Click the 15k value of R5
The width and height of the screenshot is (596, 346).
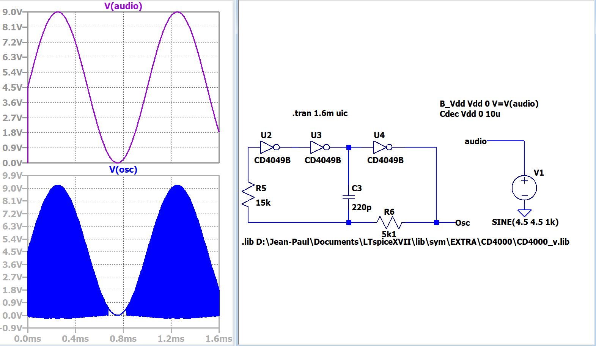point(263,203)
